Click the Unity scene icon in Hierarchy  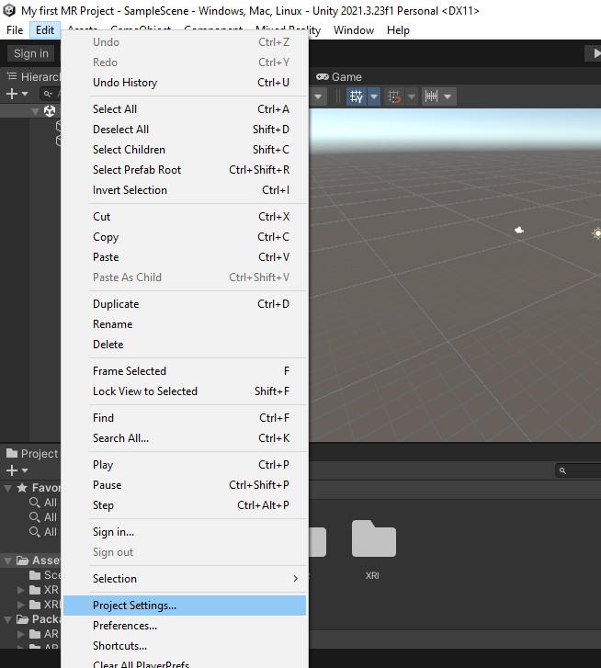point(50,111)
